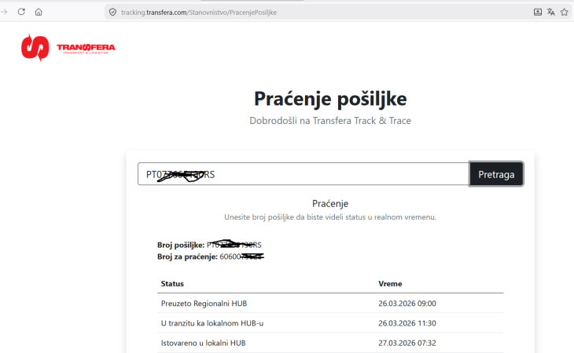Bookmark this page with star
This screenshot has width=574, height=353.
pyautogui.click(x=565, y=12)
